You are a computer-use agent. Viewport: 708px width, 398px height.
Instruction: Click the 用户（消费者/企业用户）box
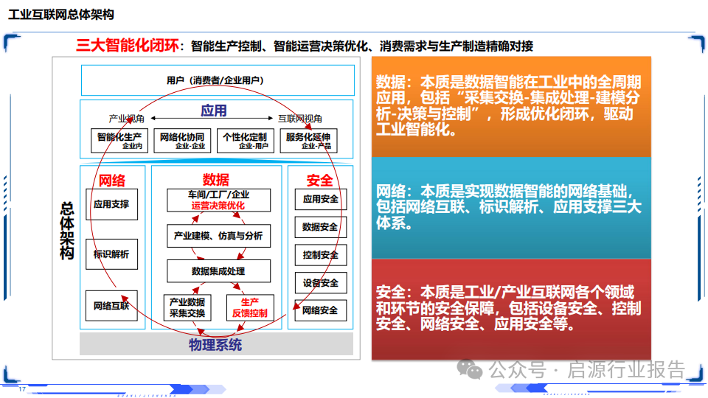pyautogui.click(x=218, y=80)
